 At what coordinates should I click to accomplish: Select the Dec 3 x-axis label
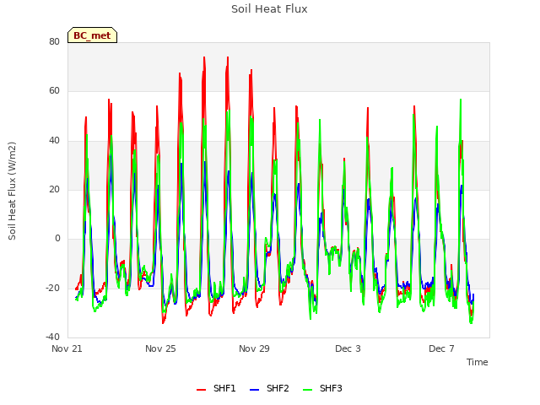point(348,348)
